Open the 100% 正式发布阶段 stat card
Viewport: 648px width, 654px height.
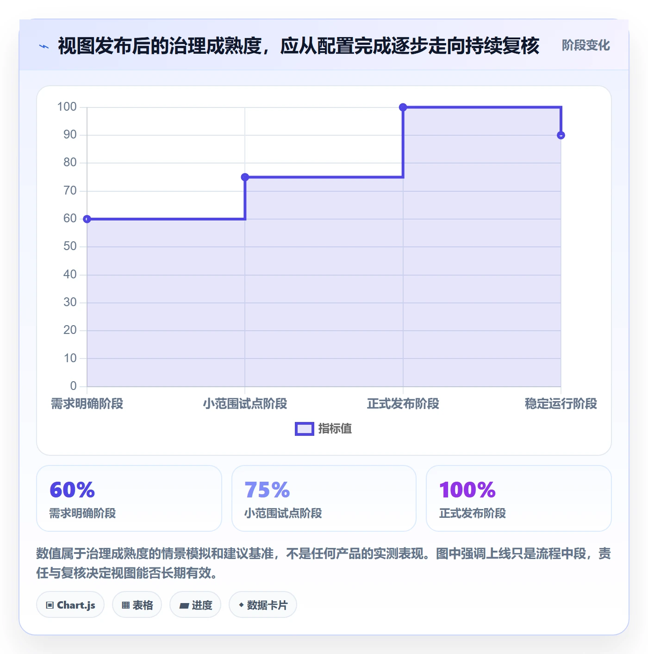(519, 498)
